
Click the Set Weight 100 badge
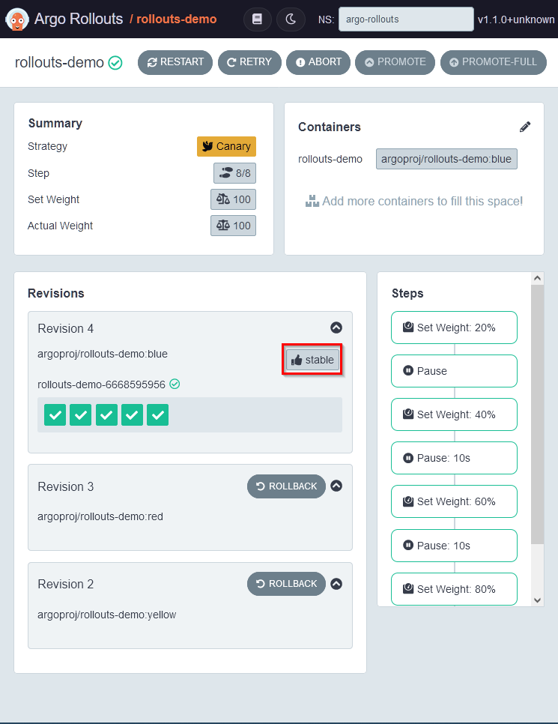coord(233,199)
